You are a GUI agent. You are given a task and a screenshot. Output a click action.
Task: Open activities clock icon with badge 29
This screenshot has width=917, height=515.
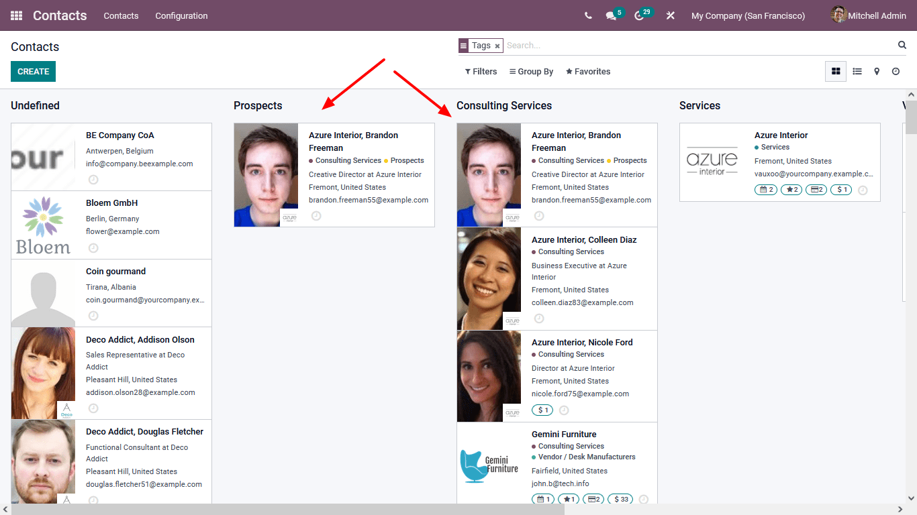[639, 15]
